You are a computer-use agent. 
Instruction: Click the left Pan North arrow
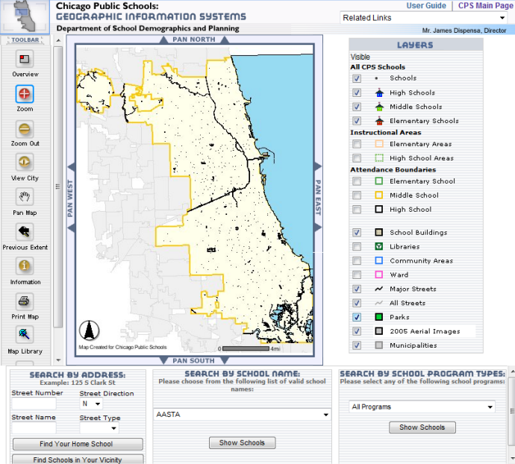(x=163, y=40)
